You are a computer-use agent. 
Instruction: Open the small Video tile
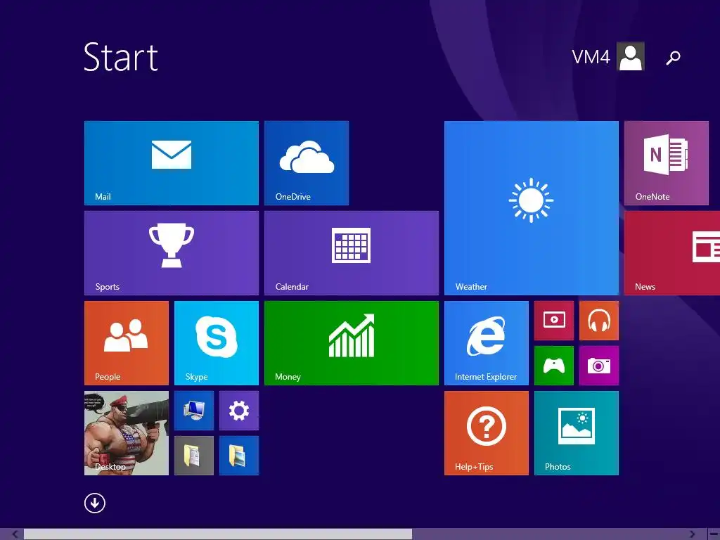pos(554,321)
